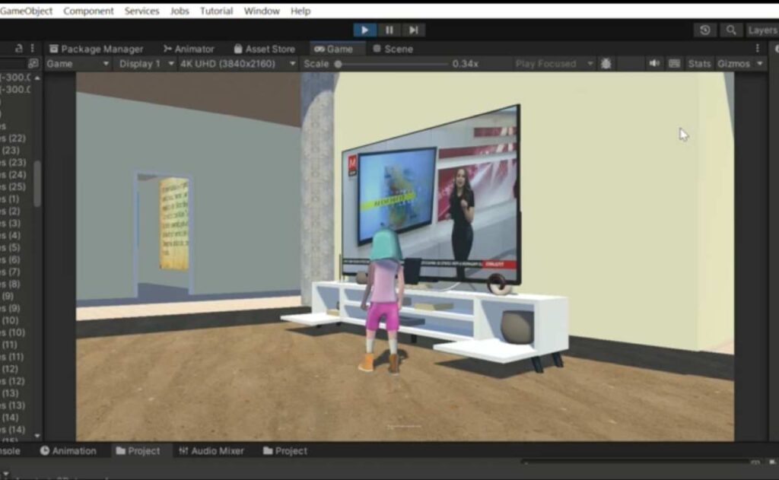Click the Hierarchy scroll down arrow
The image size is (779, 480).
pyautogui.click(x=37, y=436)
